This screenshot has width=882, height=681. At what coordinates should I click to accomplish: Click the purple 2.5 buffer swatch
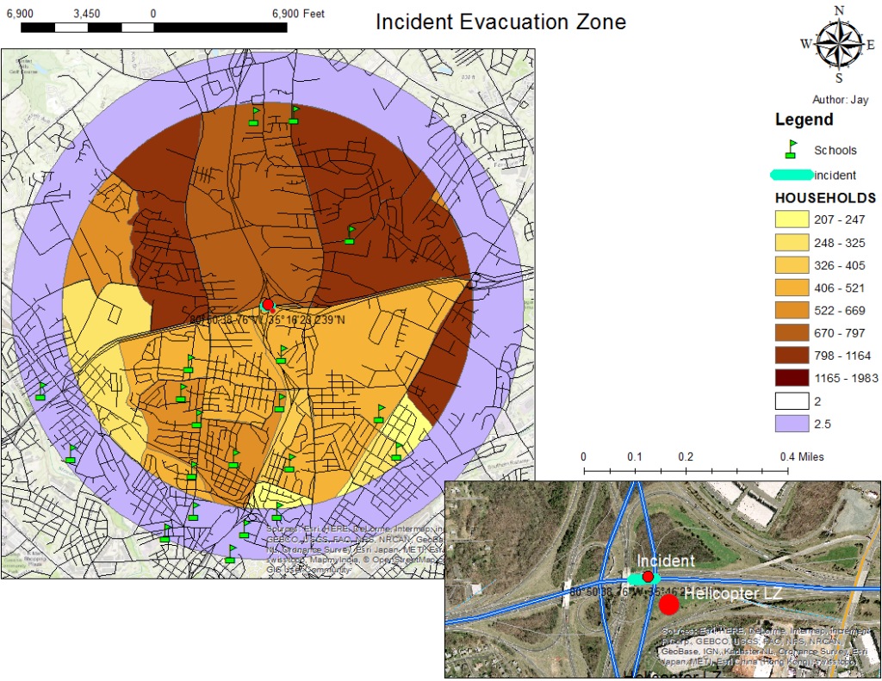(792, 423)
